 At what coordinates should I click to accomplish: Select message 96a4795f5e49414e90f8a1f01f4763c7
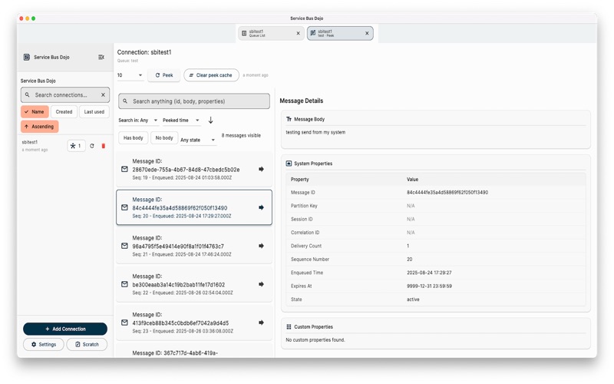(x=194, y=246)
